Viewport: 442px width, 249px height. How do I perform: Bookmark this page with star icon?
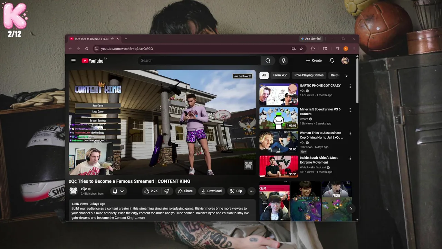pos(301,49)
